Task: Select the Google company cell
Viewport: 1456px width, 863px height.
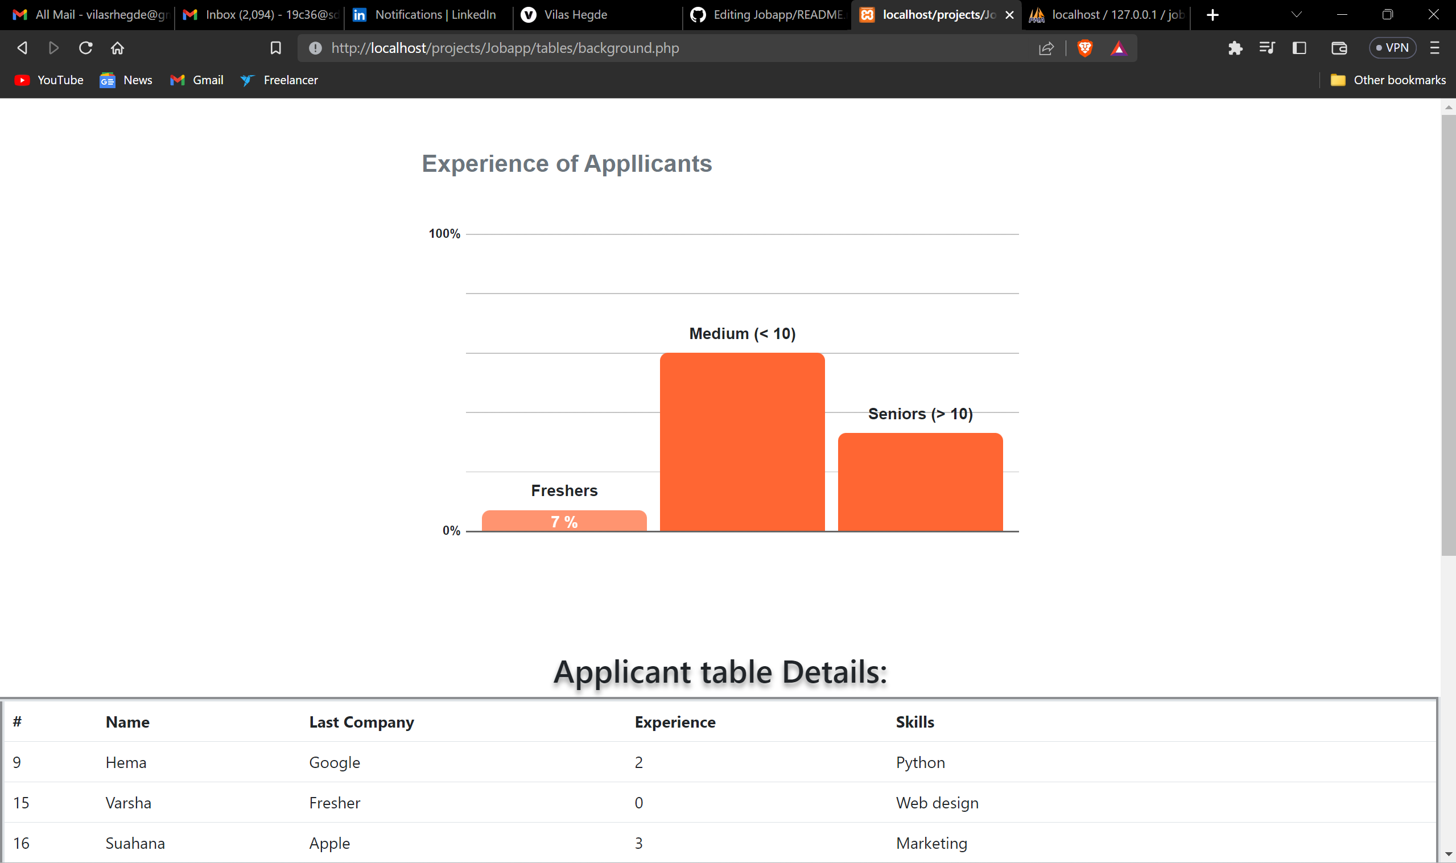Action: click(x=335, y=762)
